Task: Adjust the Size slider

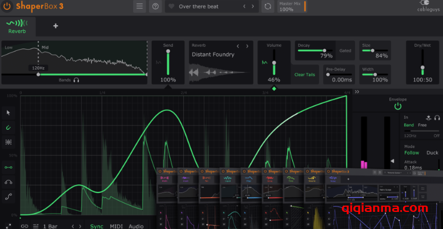Action: click(375, 51)
